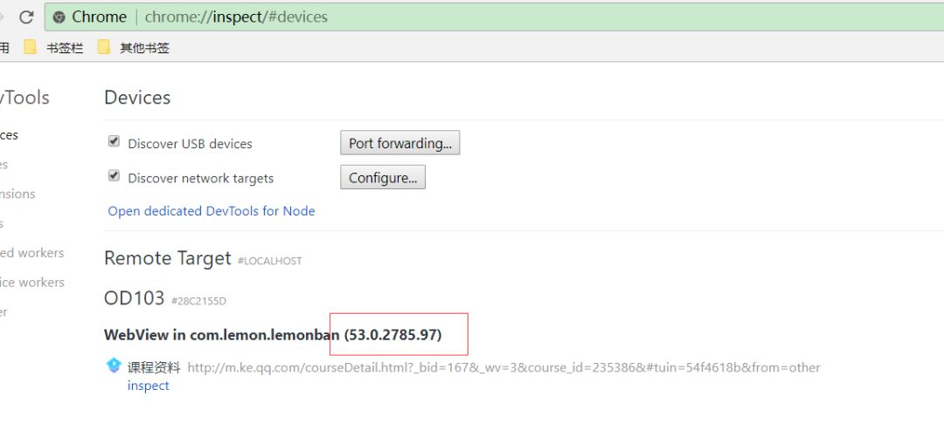Reload the page with the refresh icon
This screenshot has height=444, width=944.
26,17
